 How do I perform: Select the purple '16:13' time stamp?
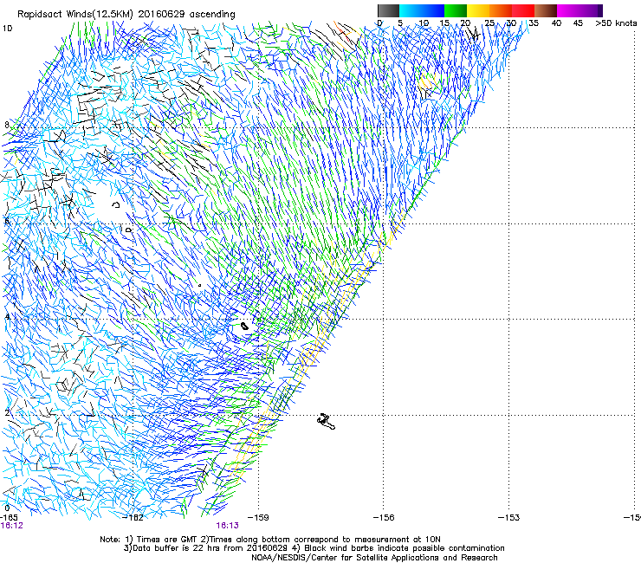point(227,526)
